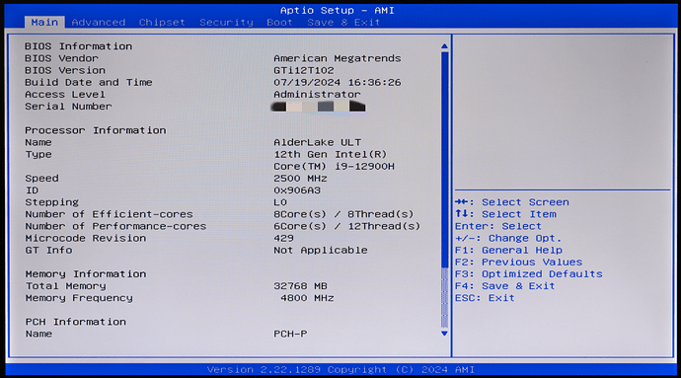The height and width of the screenshot is (378, 681).
Task: Click the 'Select Screen' help line
Action: (x=512, y=202)
